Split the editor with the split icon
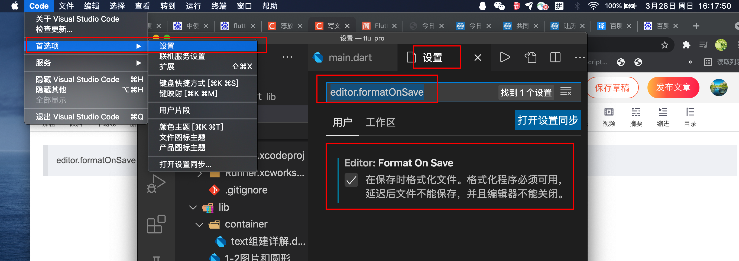739x261 pixels. (x=555, y=57)
